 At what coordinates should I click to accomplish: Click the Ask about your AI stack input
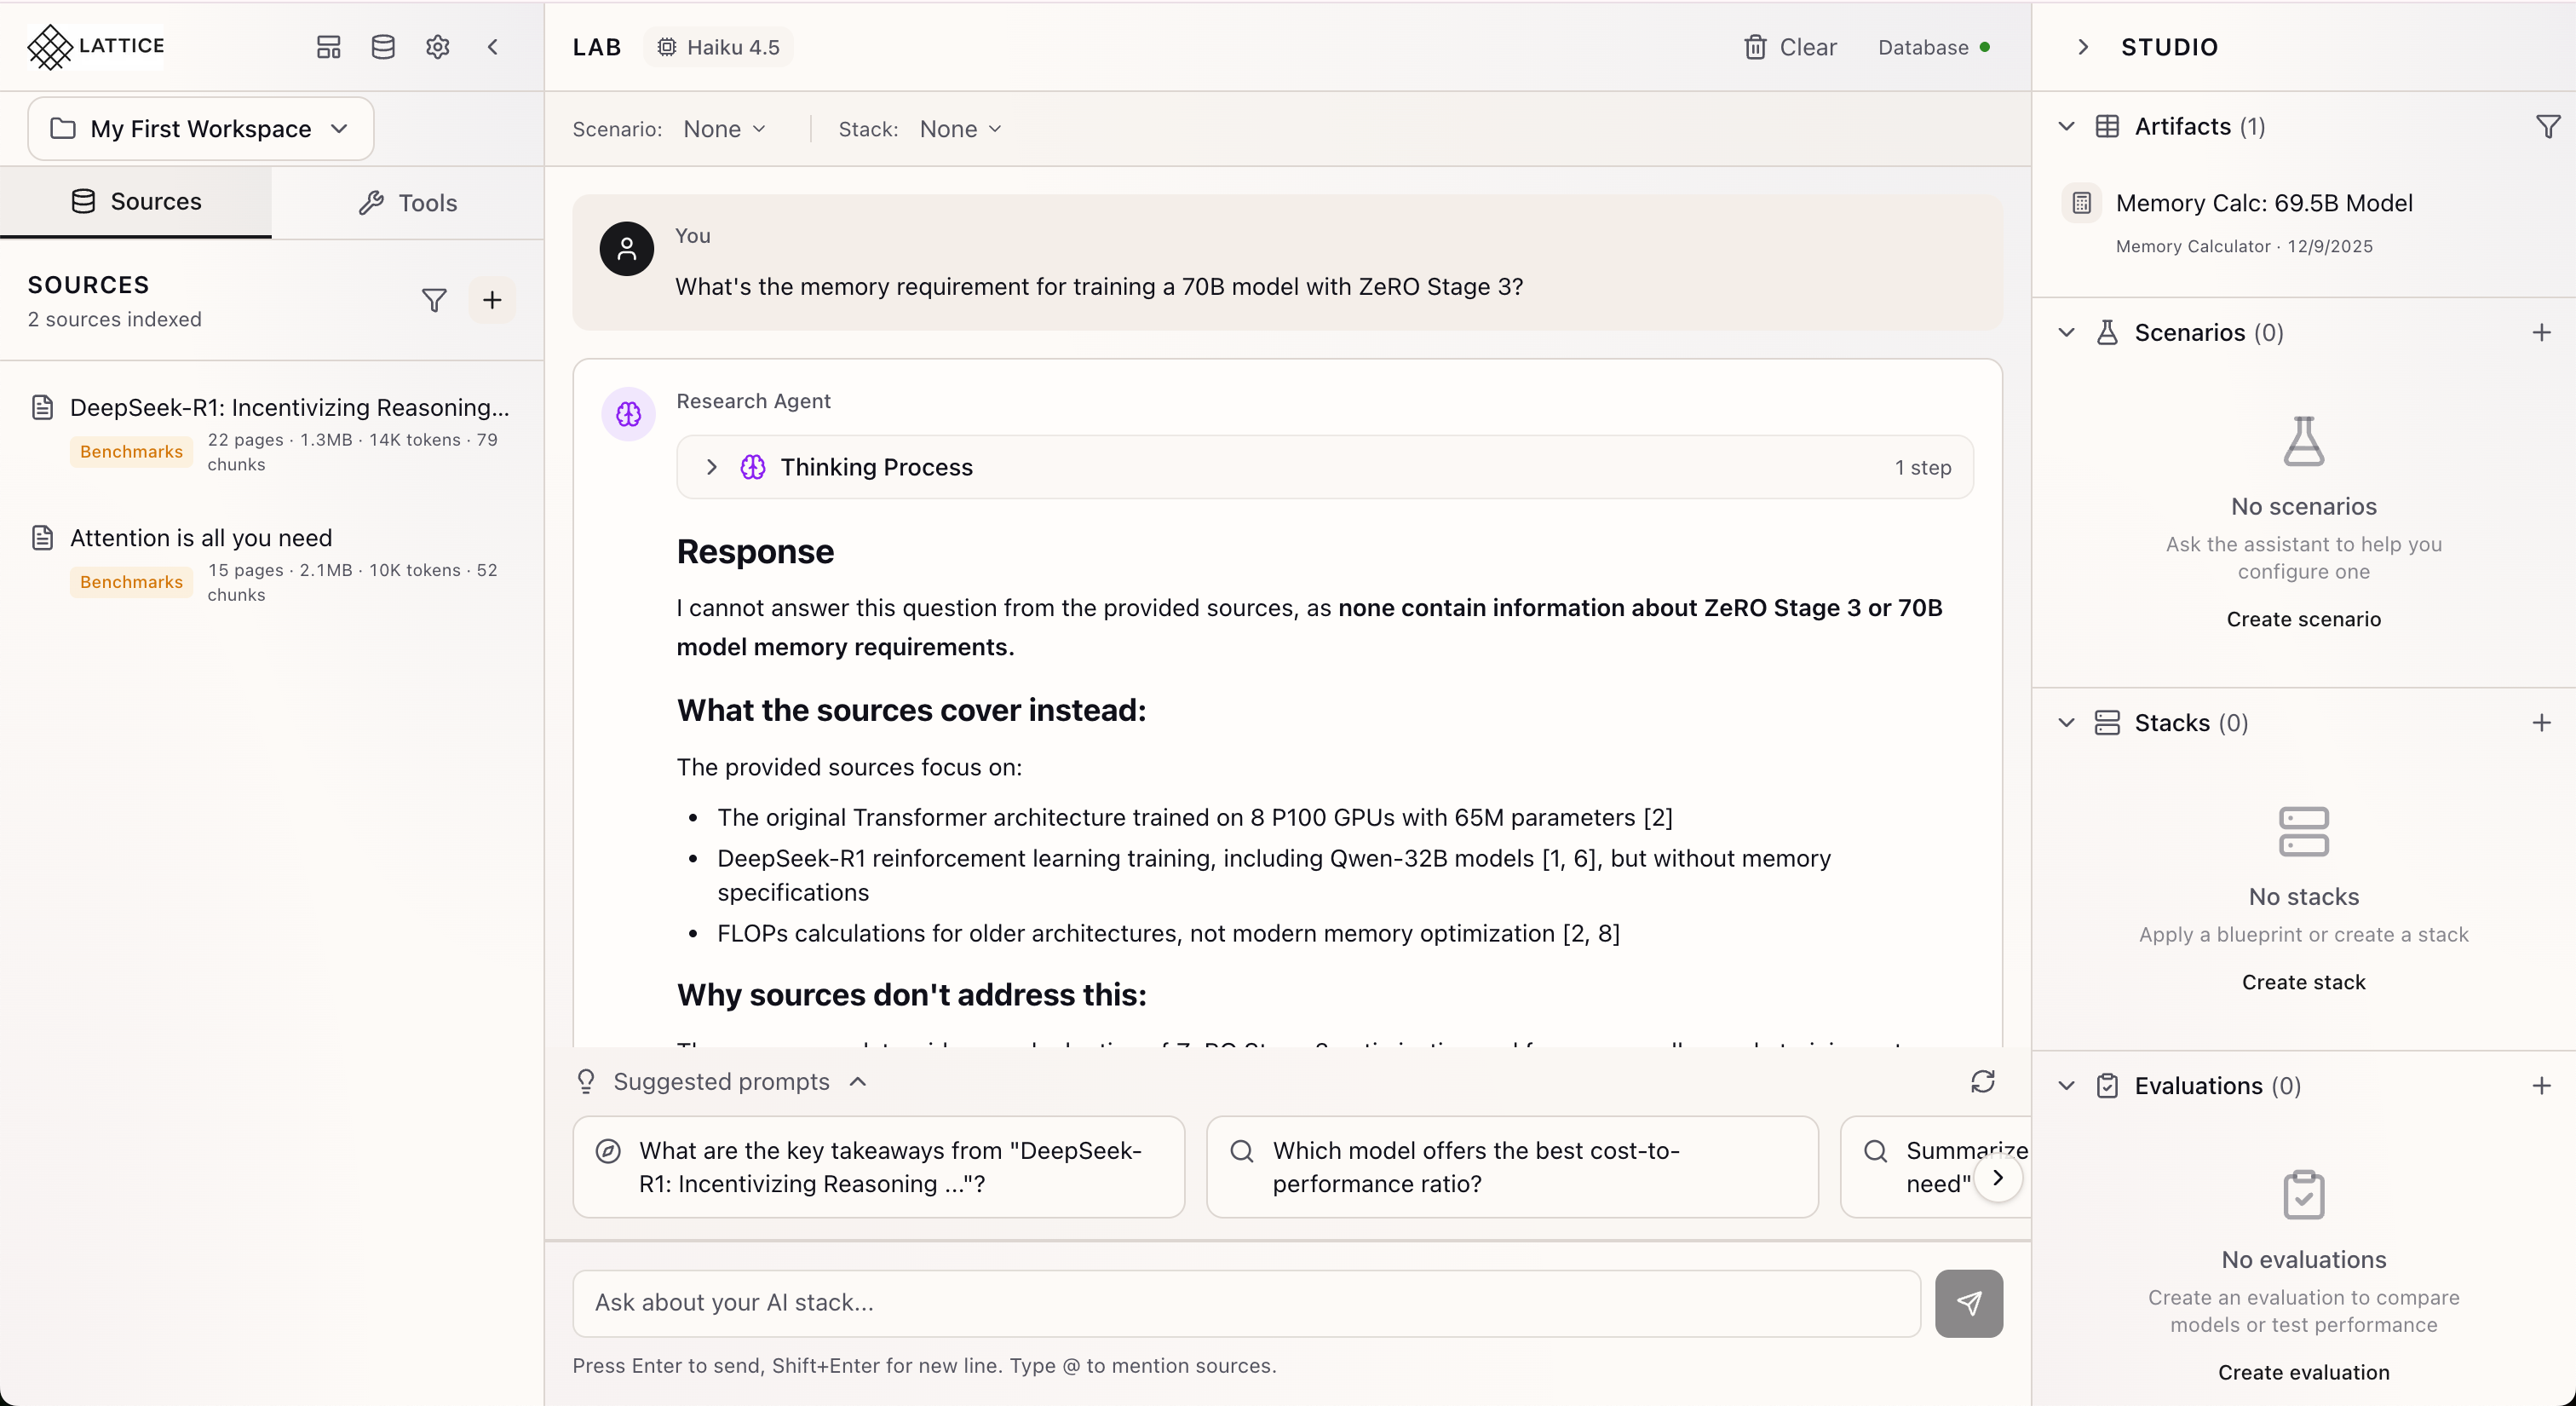point(1246,1303)
